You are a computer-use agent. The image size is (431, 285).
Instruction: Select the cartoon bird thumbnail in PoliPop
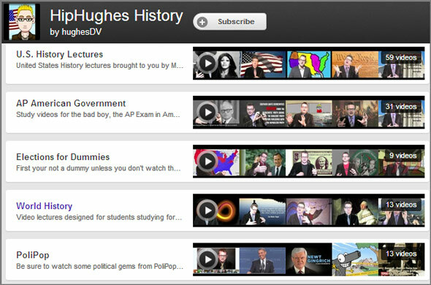(355, 259)
